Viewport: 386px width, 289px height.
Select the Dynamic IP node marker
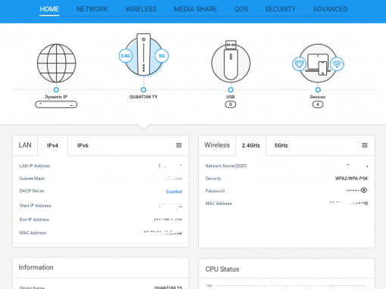coord(56,90)
